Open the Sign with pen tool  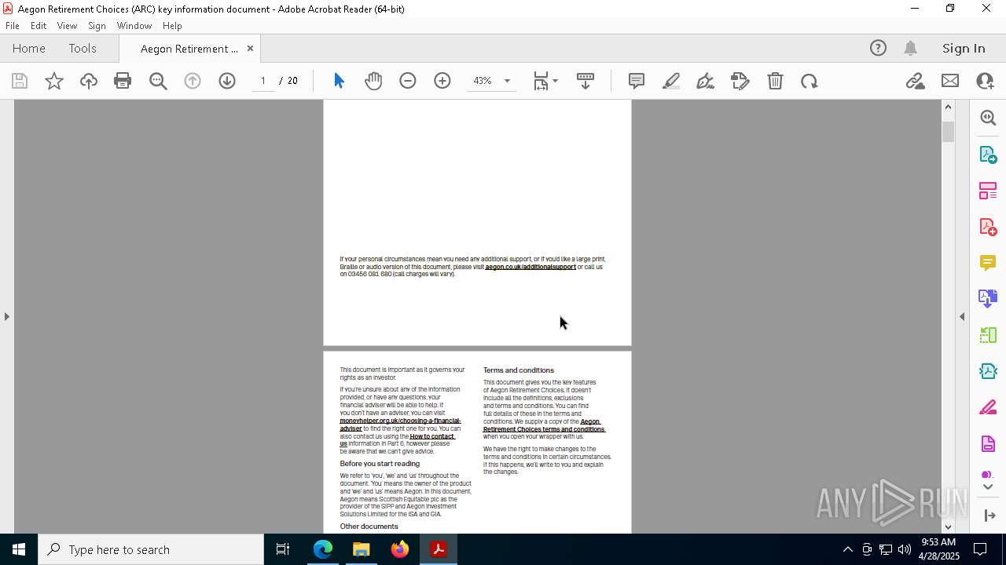[706, 81]
